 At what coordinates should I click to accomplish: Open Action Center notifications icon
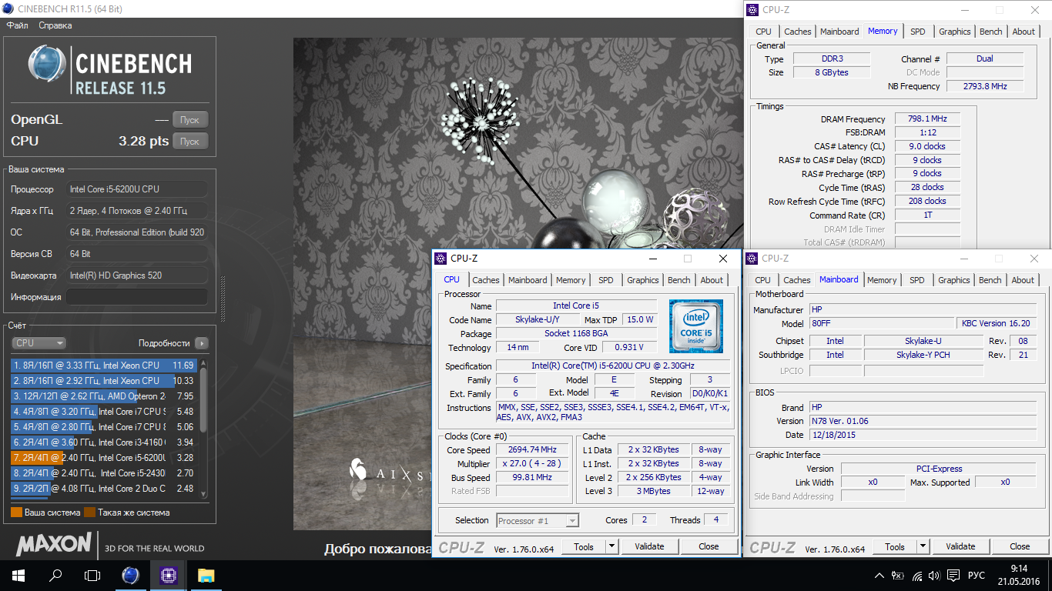click(x=953, y=576)
